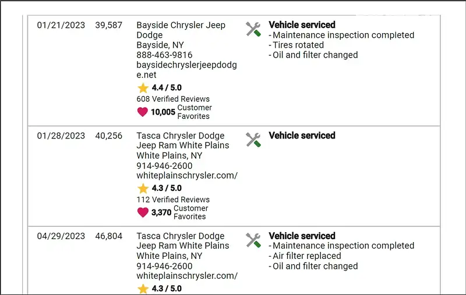Viewport: 466px width, 295px height.
Task: Click the heart icon beside 10,005 favorites
Action: point(143,112)
